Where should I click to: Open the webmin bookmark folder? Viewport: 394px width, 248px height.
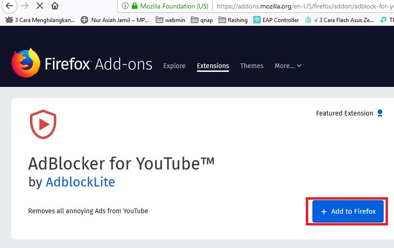(170, 20)
